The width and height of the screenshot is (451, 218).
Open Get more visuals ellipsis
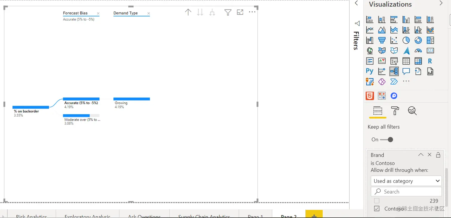pos(406,81)
